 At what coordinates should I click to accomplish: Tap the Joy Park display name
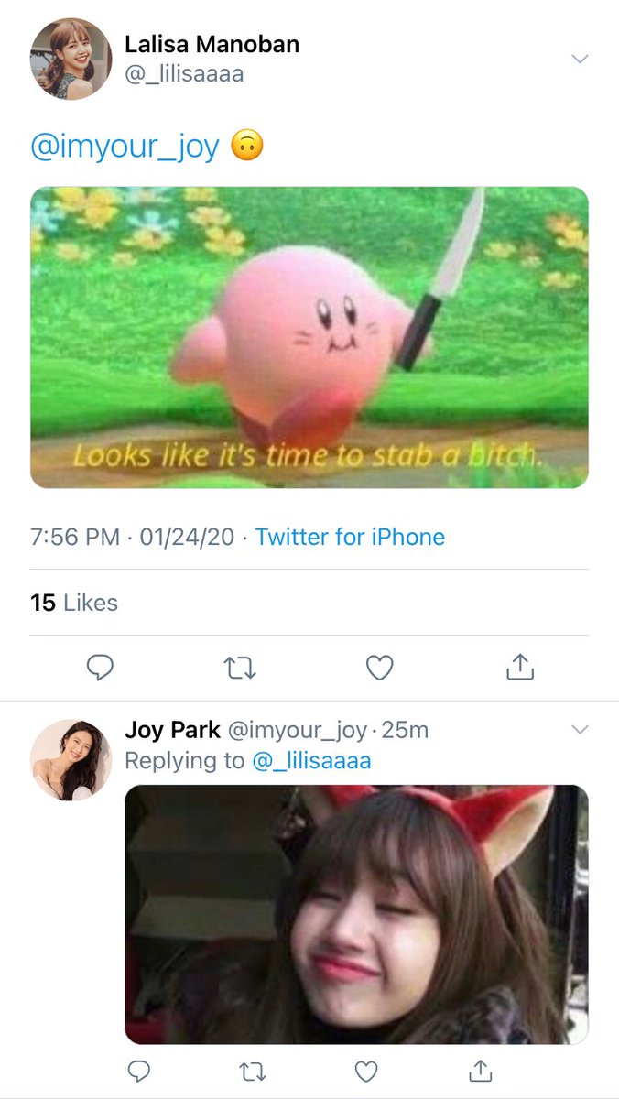pyautogui.click(x=172, y=730)
